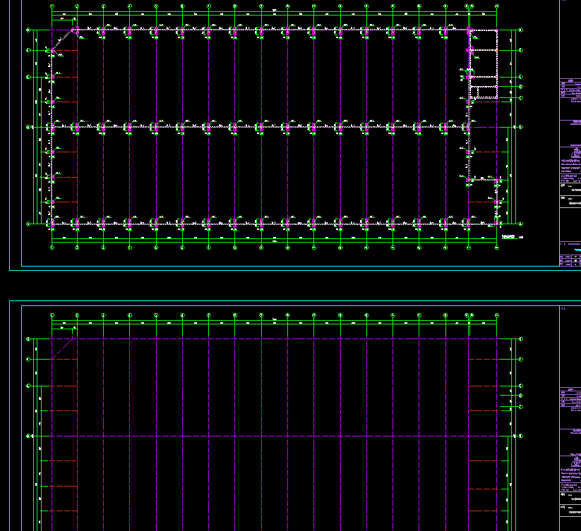
Task: Select top-left axis bubble above lower plan
Action: click(52, 315)
